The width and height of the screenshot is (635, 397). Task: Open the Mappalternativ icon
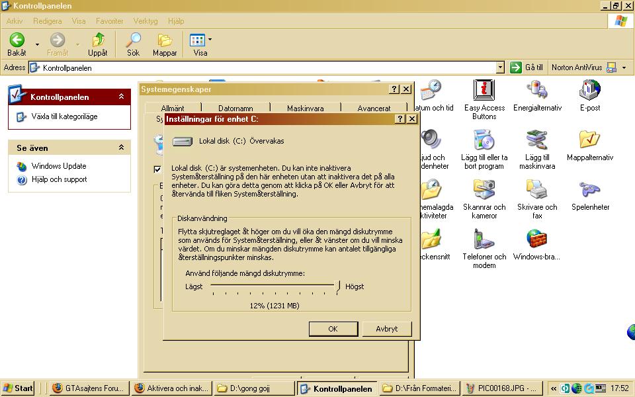[589, 146]
